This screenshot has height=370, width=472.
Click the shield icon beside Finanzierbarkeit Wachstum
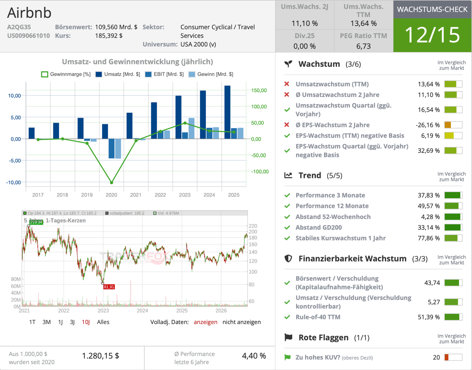click(288, 258)
